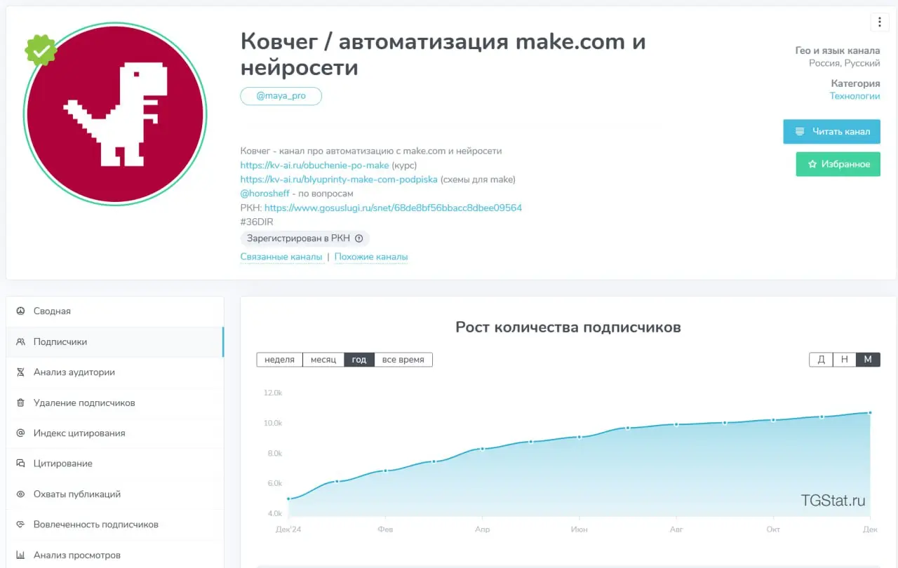Click the quote icon left of 'Цитирование'
Screen dimensions: 898x568
point(20,464)
